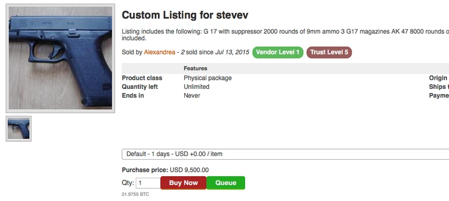Click the Custom Listing for stevev title
Image resolution: width=449 pixels, height=201 pixels.
(185, 15)
